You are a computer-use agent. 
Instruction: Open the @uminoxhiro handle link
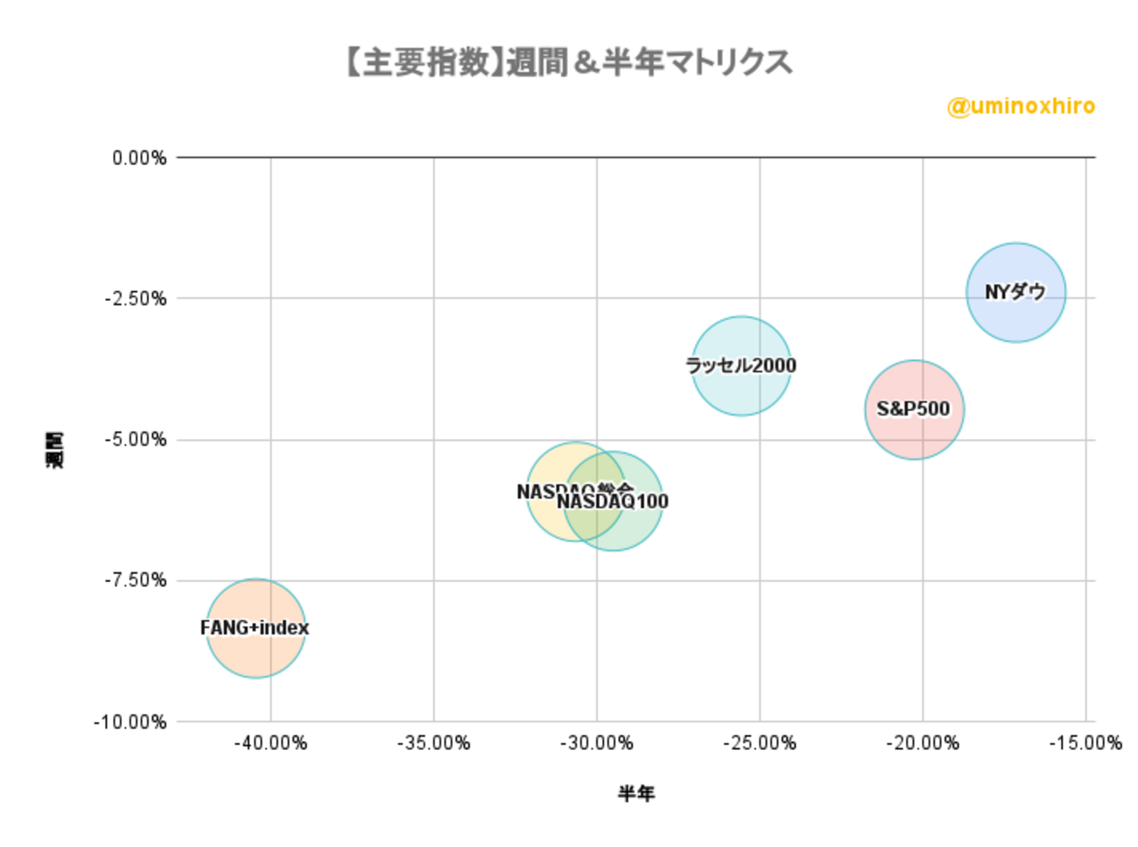pyautogui.click(x=1021, y=107)
